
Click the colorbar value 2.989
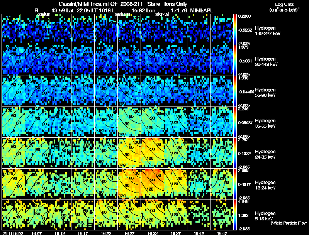(x=243, y=171)
